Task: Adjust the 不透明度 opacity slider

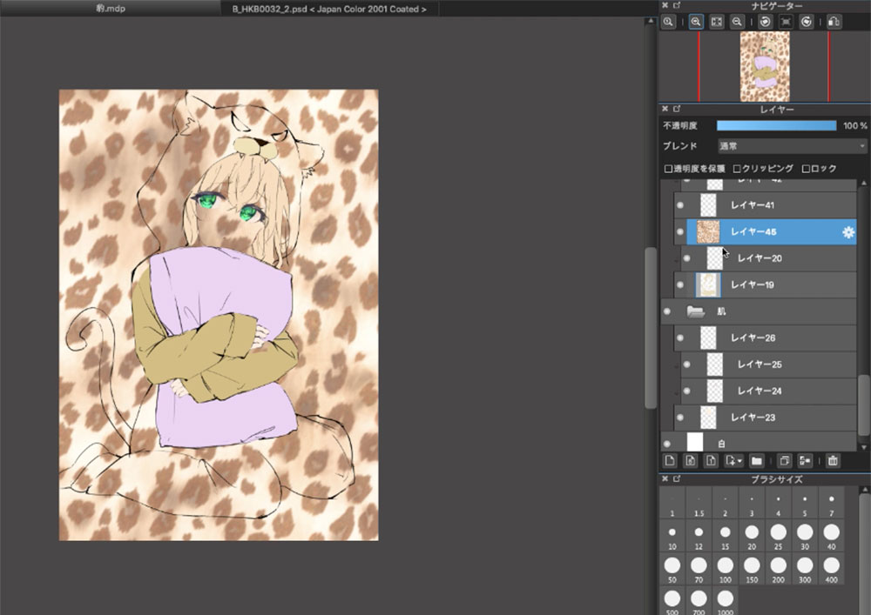Action: (776, 126)
